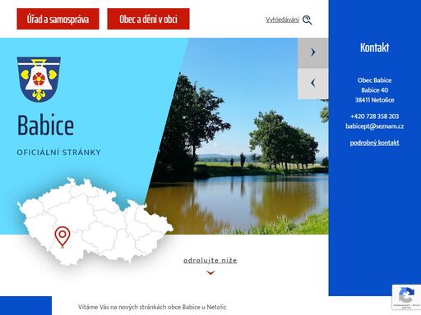421x315 pixels.
Task: Click the magnifying glass search icon
Action: (307, 20)
